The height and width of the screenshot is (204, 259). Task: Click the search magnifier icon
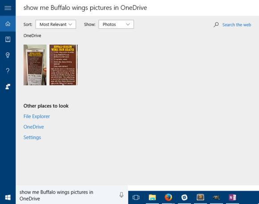pos(216,25)
